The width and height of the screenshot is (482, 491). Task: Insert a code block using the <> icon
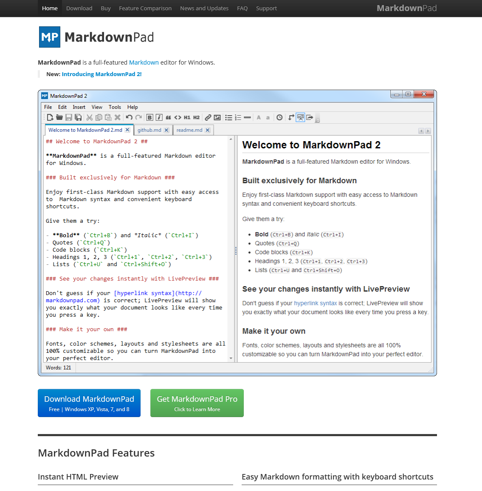[x=178, y=117]
